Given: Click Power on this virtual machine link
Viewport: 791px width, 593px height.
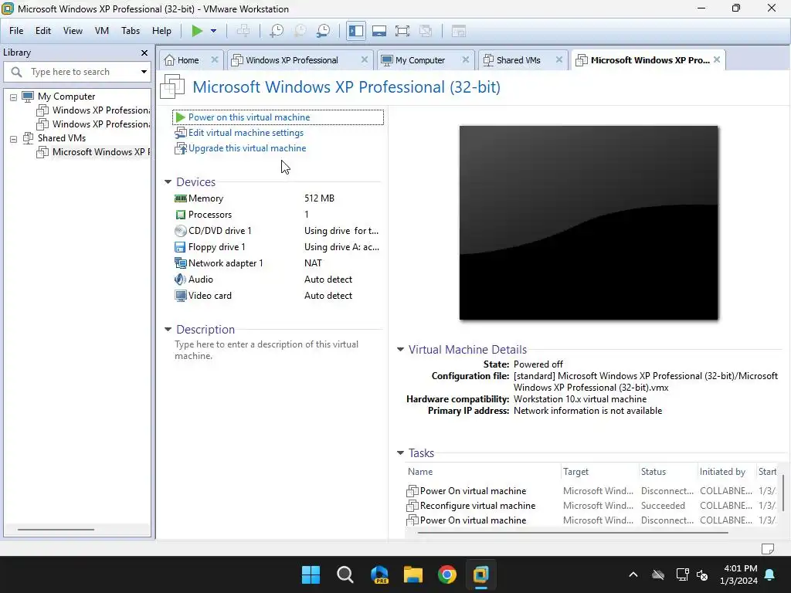Looking at the screenshot, I should pyautogui.click(x=250, y=117).
